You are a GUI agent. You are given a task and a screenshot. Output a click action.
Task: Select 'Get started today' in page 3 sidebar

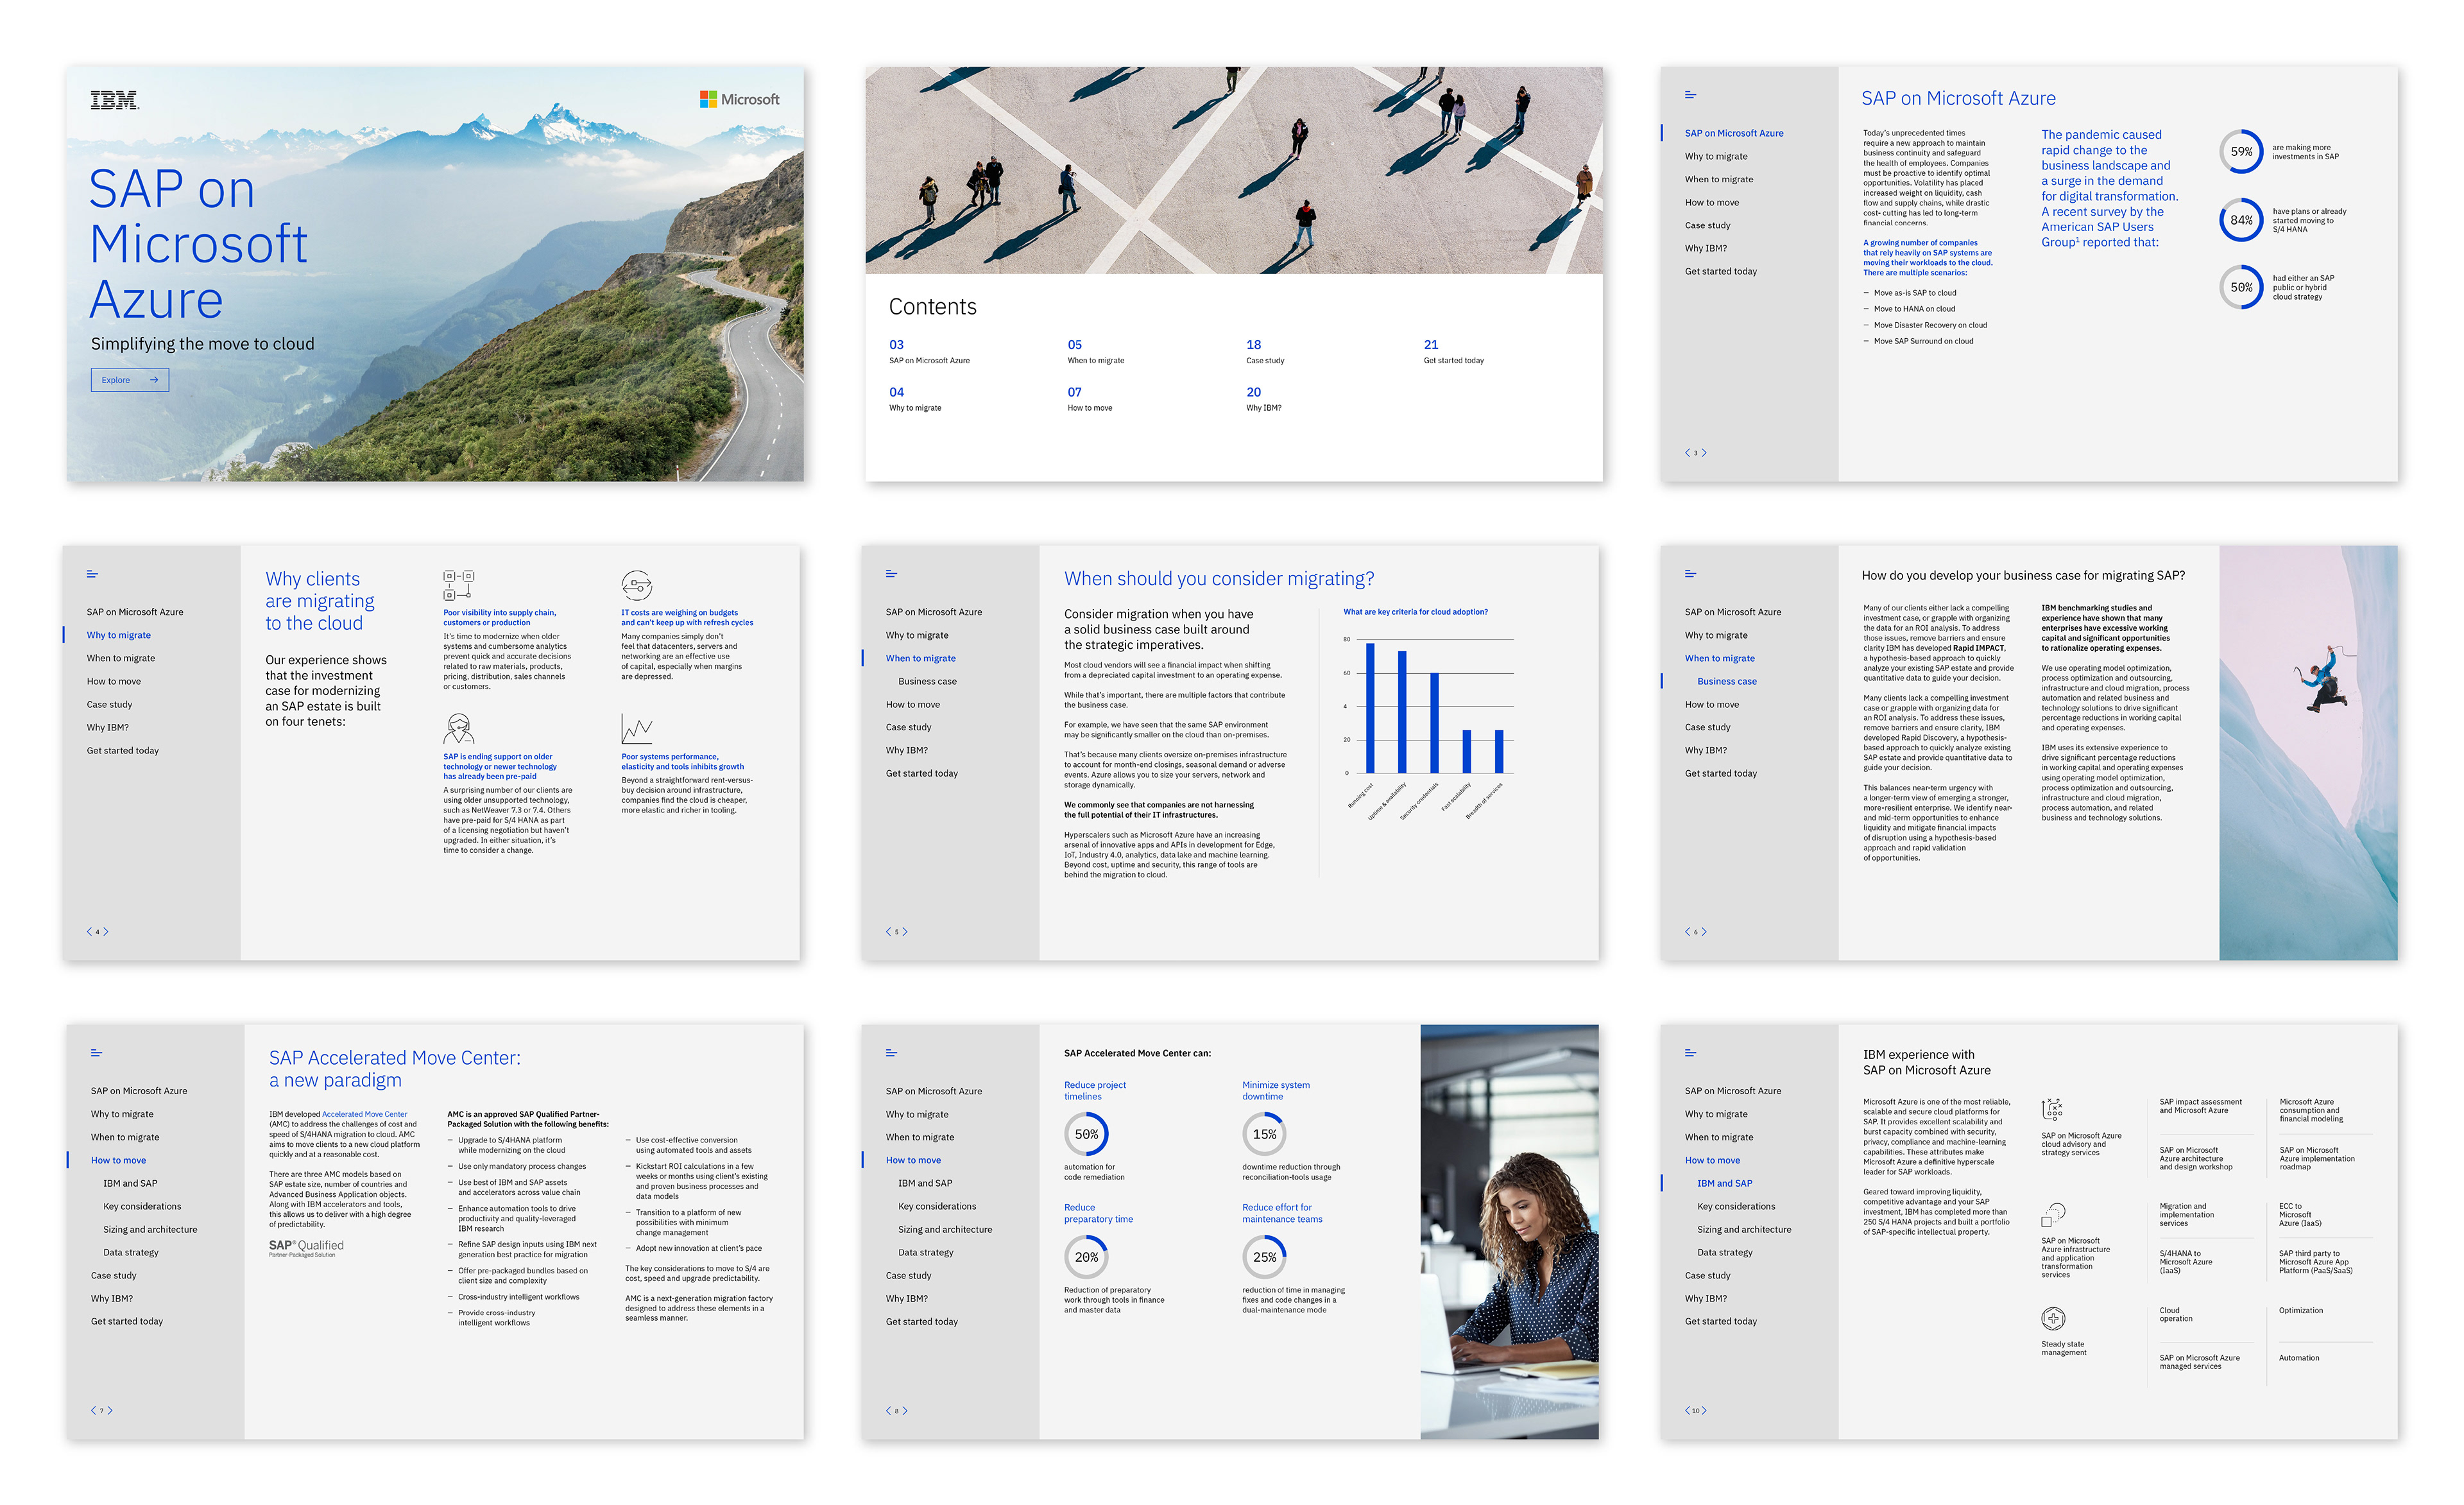[x=1720, y=271]
